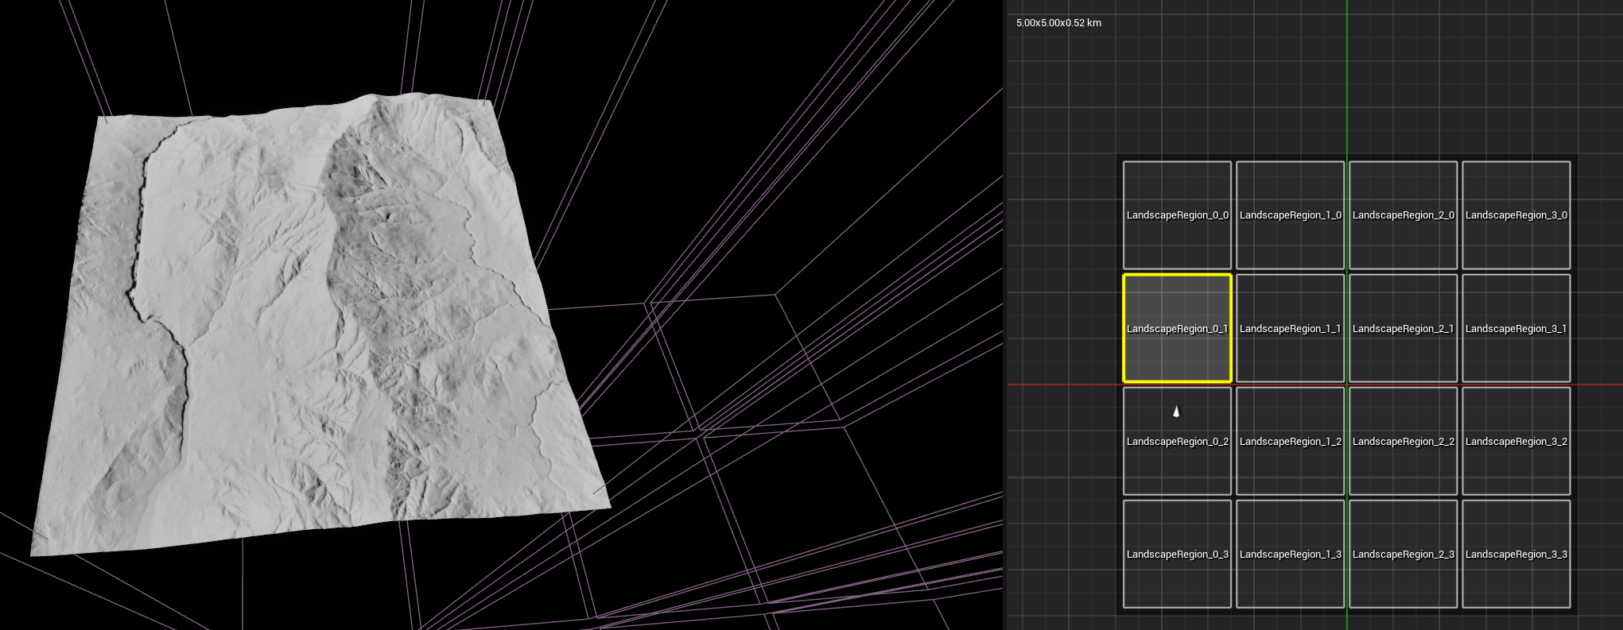Select the LandscapeRegion_2_1 region box
This screenshot has height=630, width=1623.
1403,328
